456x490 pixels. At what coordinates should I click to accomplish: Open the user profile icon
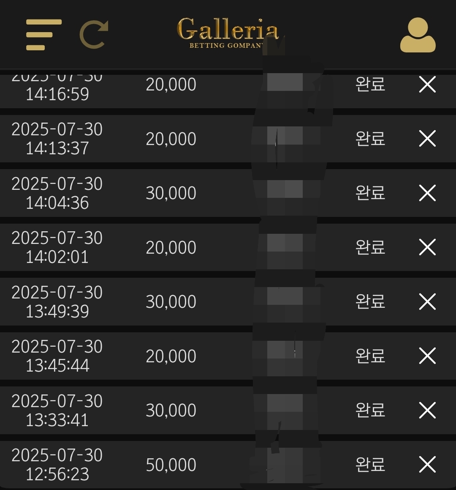coord(418,35)
